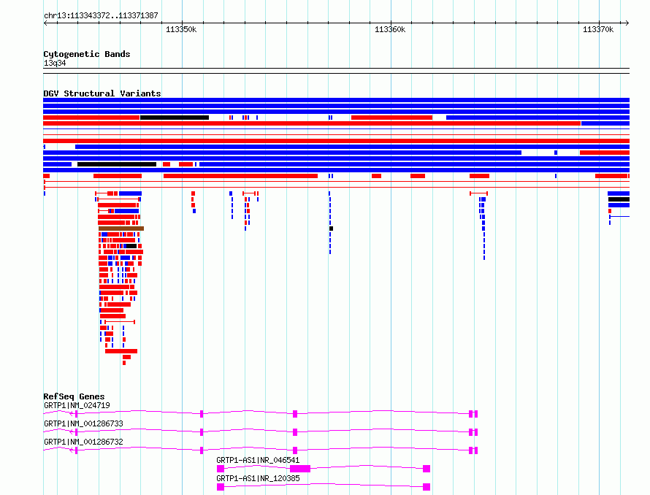Select the large middle exon of GRTP1-AS1 NR_046541

coord(300,469)
